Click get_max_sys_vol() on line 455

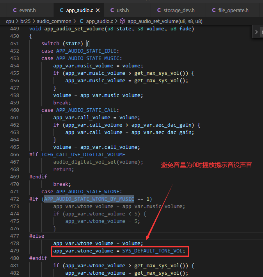160,73
